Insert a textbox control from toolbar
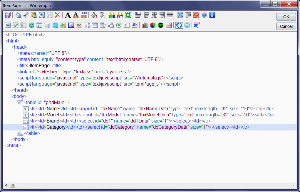Image resolution: width=300 pixels, height=192 pixels. pos(127,25)
